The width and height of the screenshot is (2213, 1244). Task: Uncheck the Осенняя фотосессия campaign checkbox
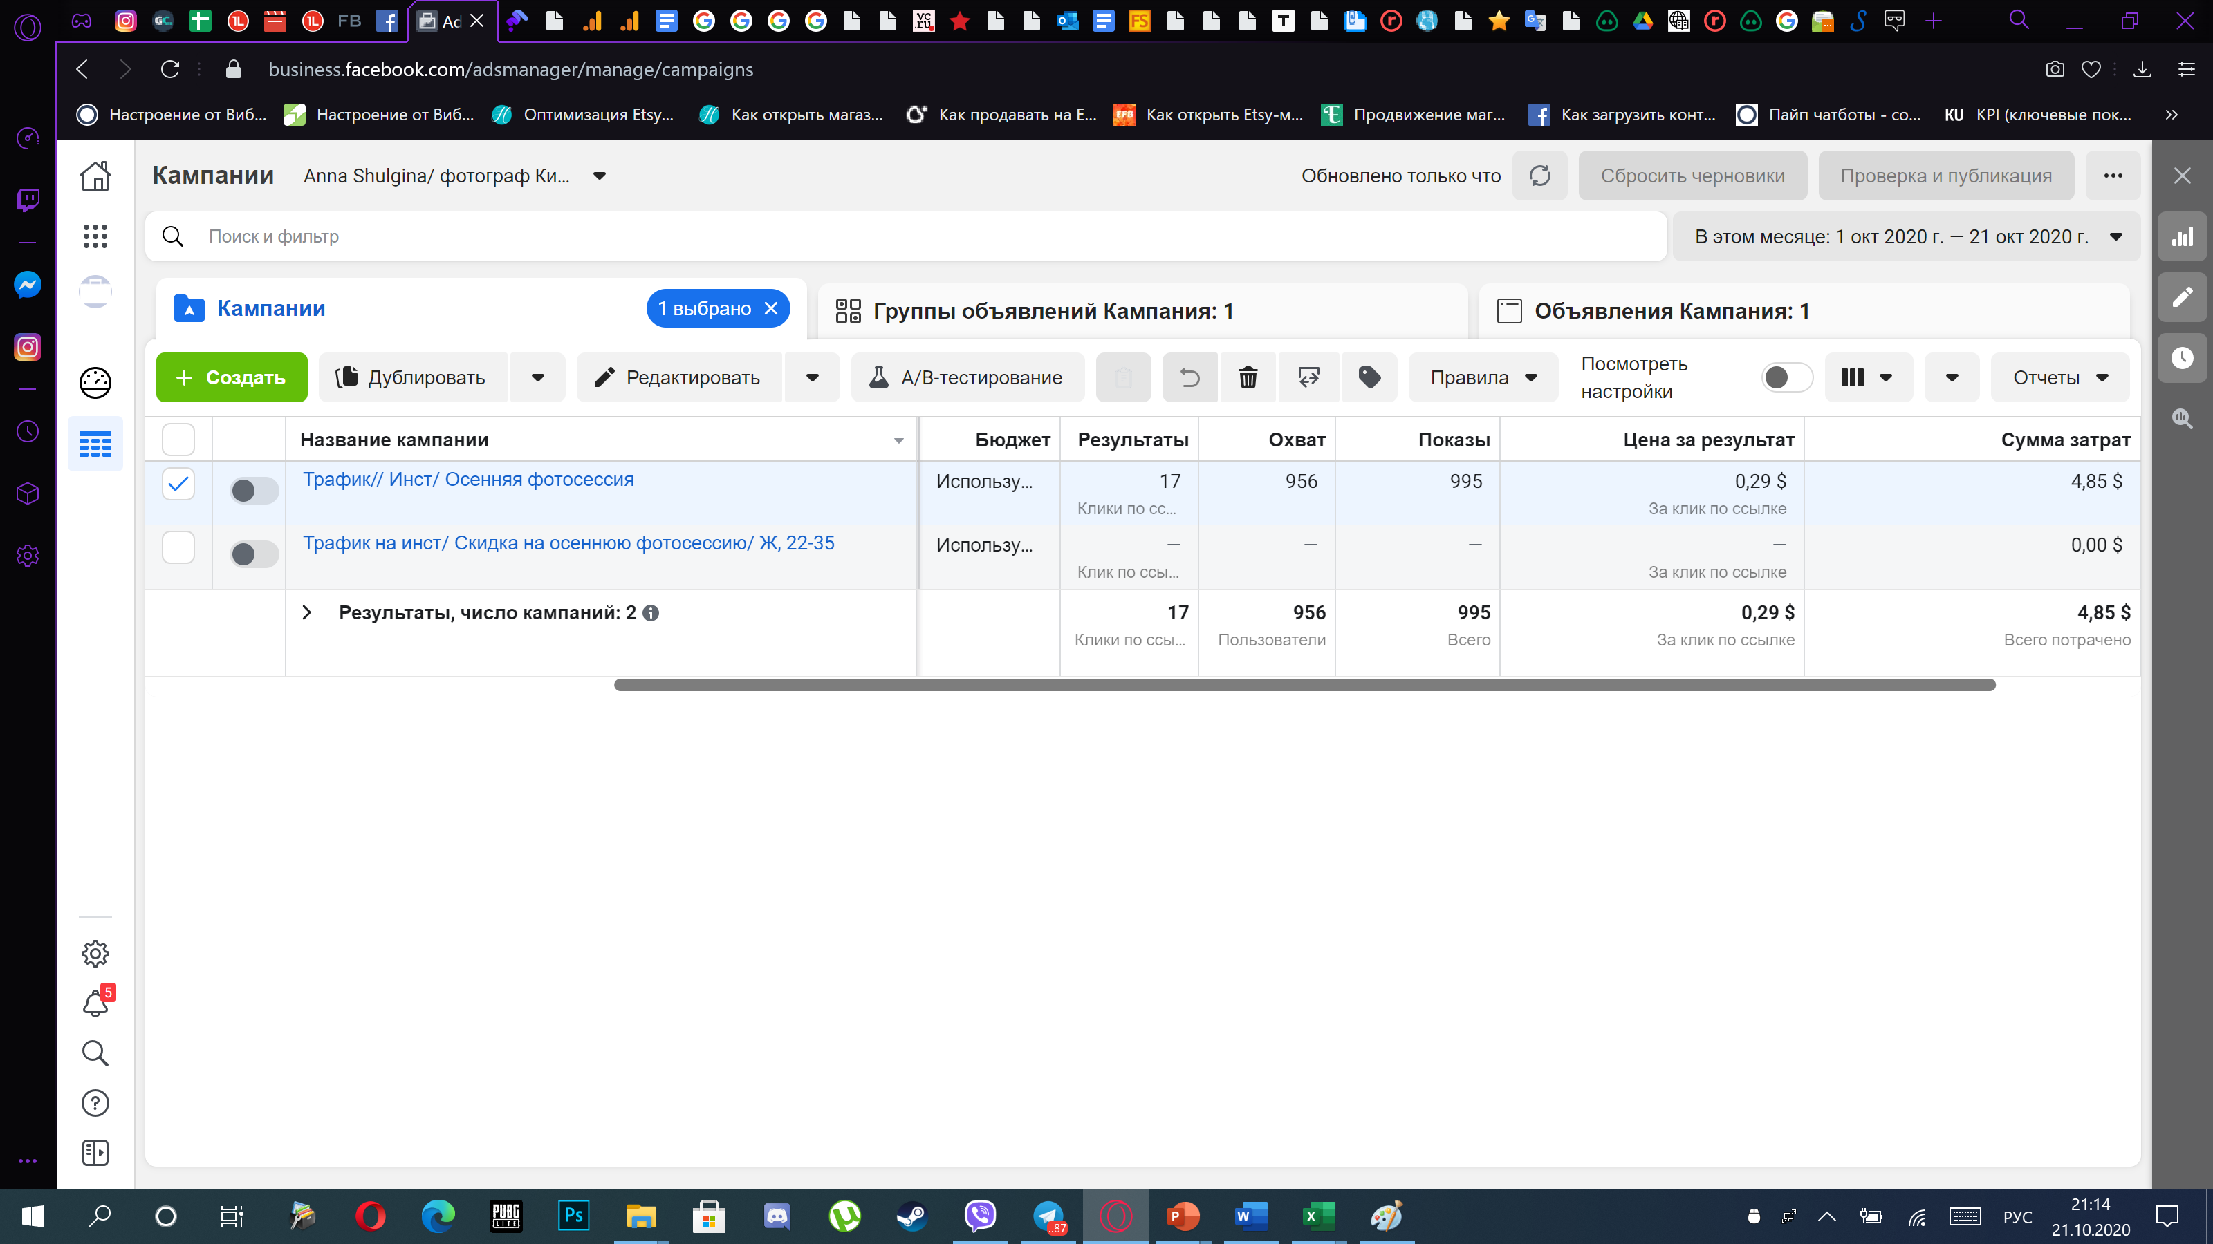point(178,484)
